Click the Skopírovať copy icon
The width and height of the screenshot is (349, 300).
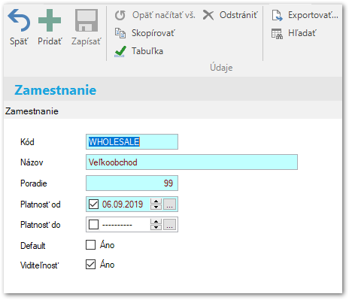click(x=120, y=33)
